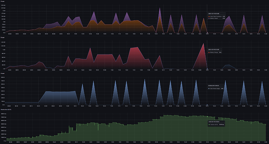Toggle the Battery Output series label
Image resolution: width=269 pixels, height=144 pixels.
pos(214,18)
